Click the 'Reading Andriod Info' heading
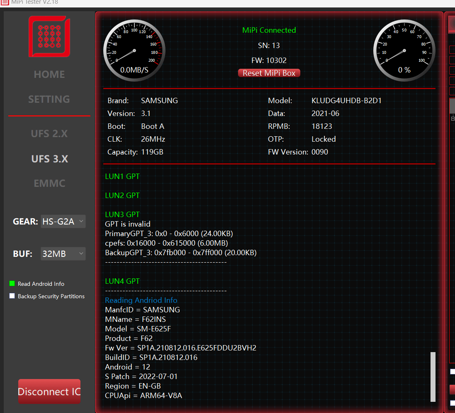The height and width of the screenshot is (413, 455). 141,300
